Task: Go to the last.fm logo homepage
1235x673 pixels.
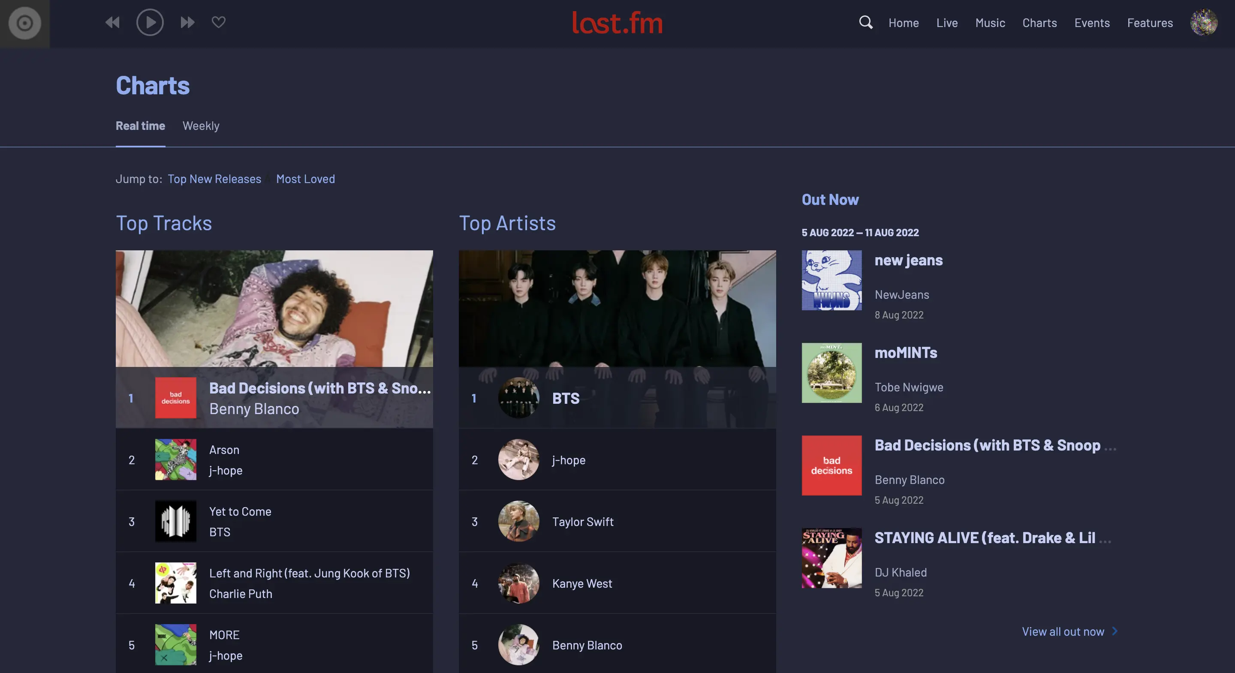Action: pyautogui.click(x=617, y=23)
